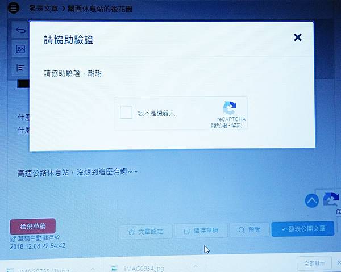Click the gear icon on 文章設定

click(131, 232)
